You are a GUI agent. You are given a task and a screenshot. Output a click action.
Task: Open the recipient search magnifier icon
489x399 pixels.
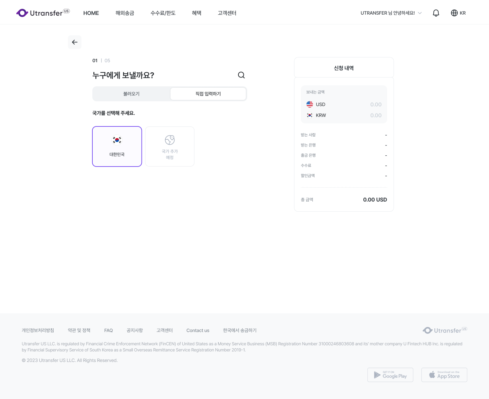tap(241, 75)
